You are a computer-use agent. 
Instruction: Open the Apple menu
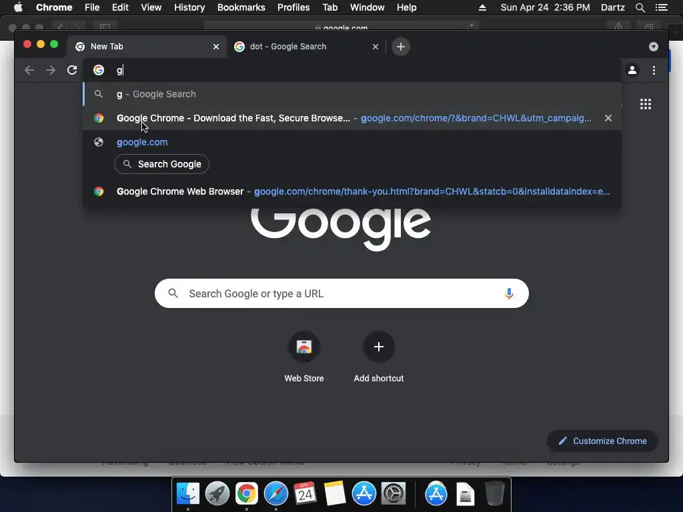coord(18,7)
